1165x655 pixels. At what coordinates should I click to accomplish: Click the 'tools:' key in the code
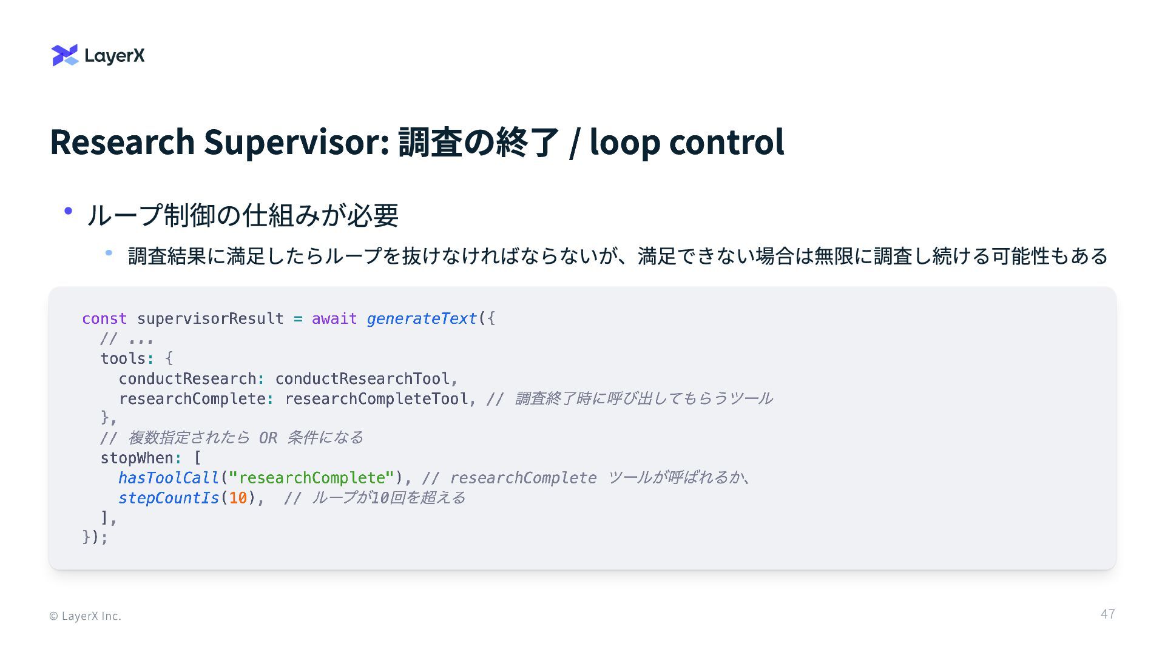click(124, 358)
